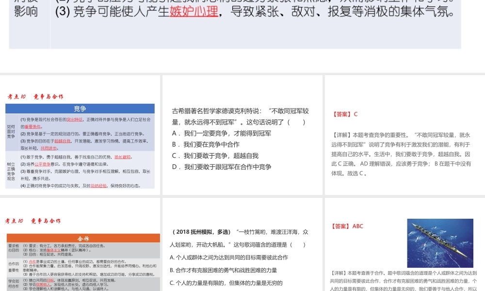This screenshot has height=291, width=485.
Task: Open the 【答案】C answer slide thumbnail
Action: (x=405, y=135)
